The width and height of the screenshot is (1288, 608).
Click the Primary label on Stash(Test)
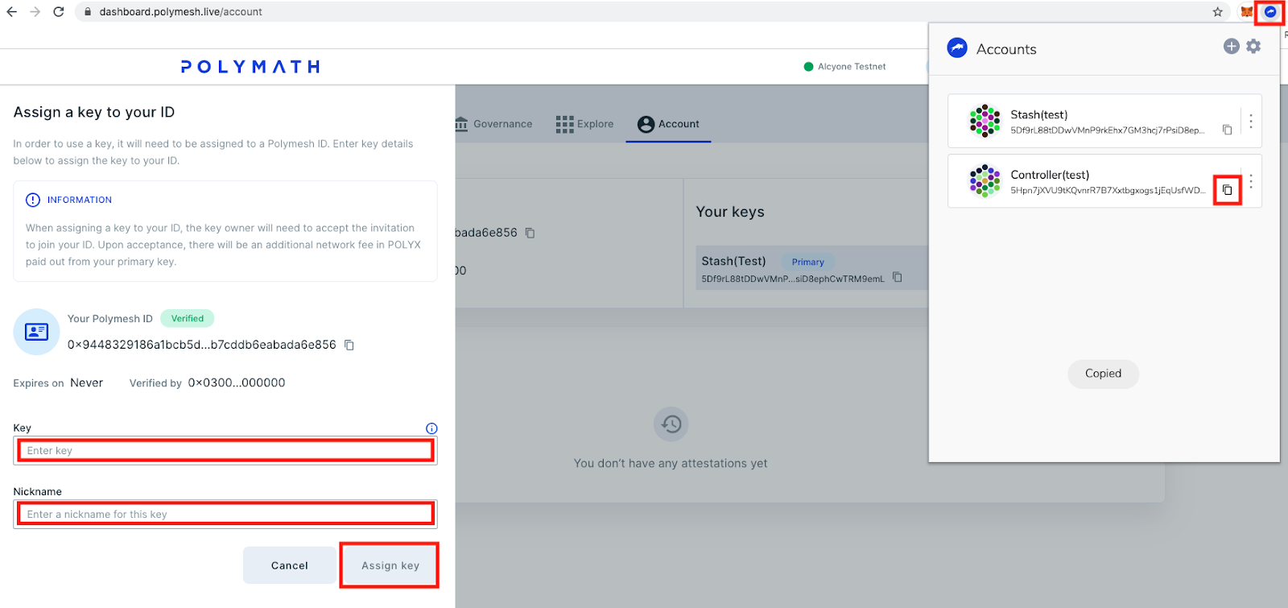coord(807,262)
